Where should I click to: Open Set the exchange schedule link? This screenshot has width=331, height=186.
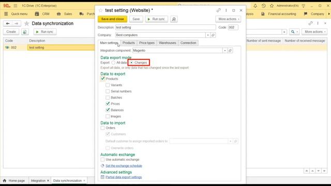(124, 166)
